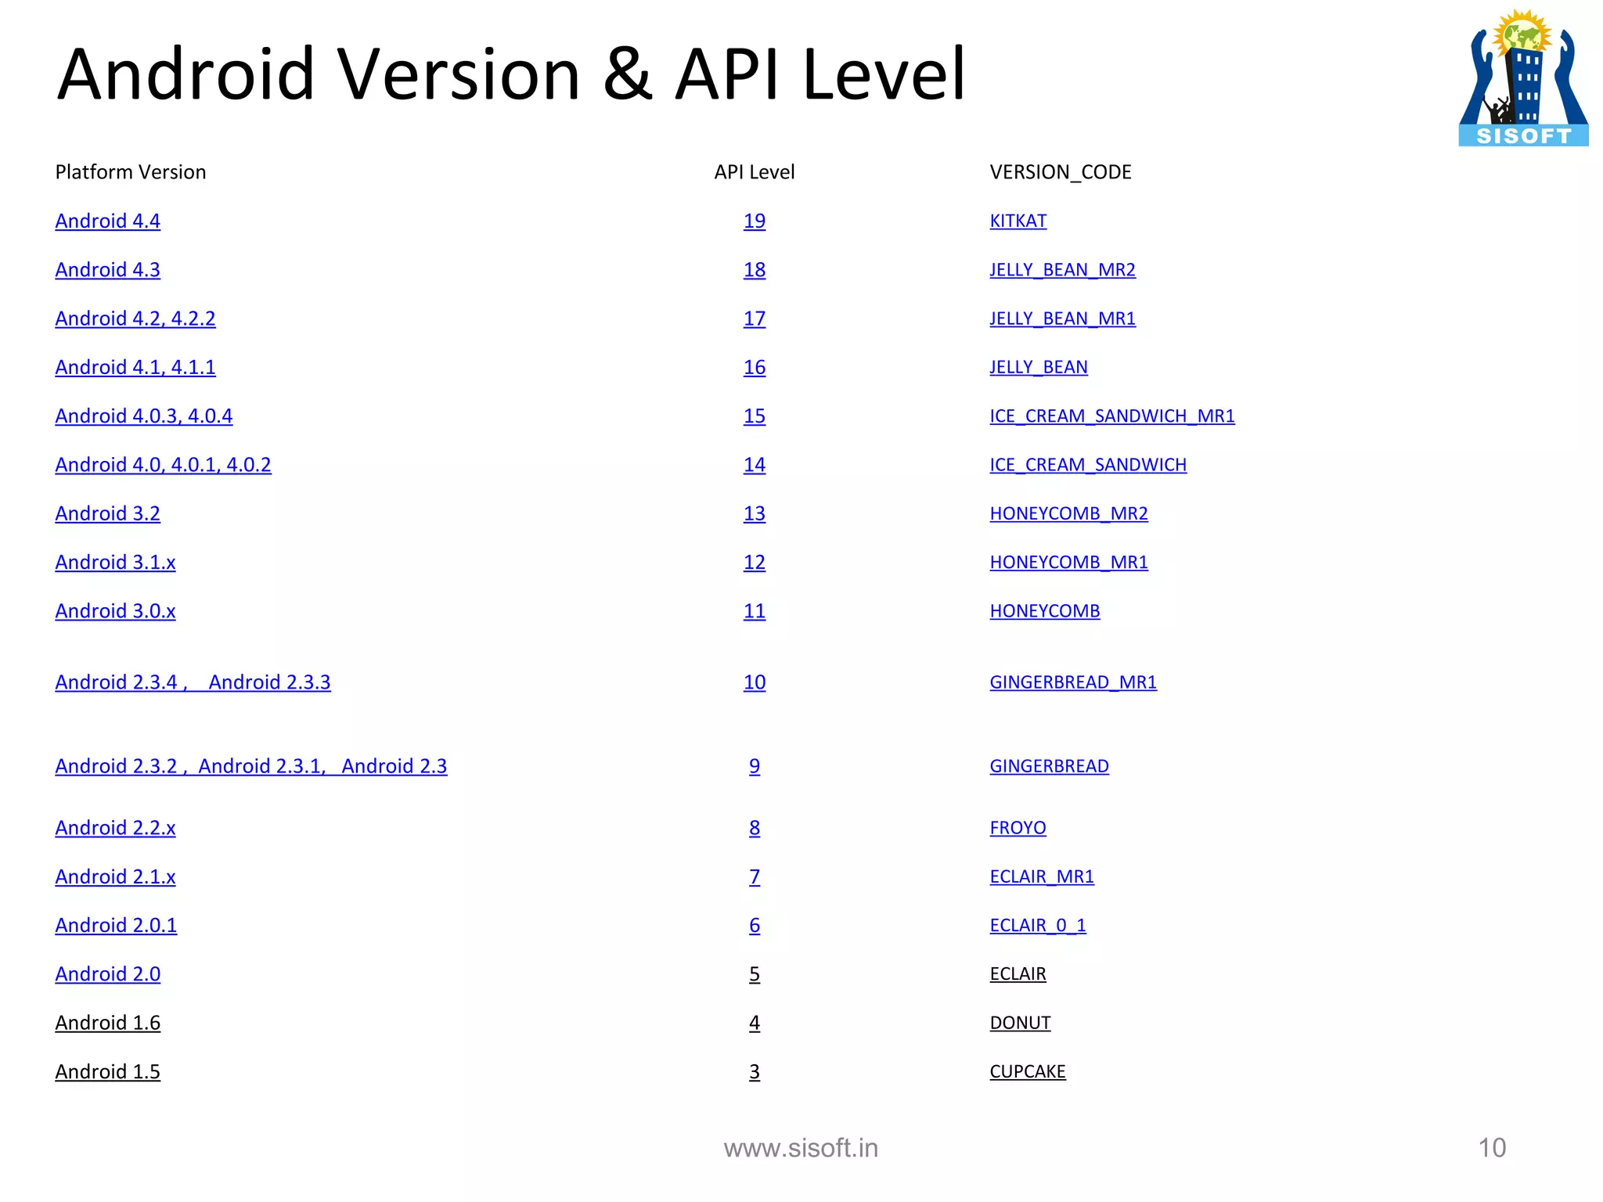
Task: Click the HONEYCOMB version code link
Action: [x=1045, y=611]
